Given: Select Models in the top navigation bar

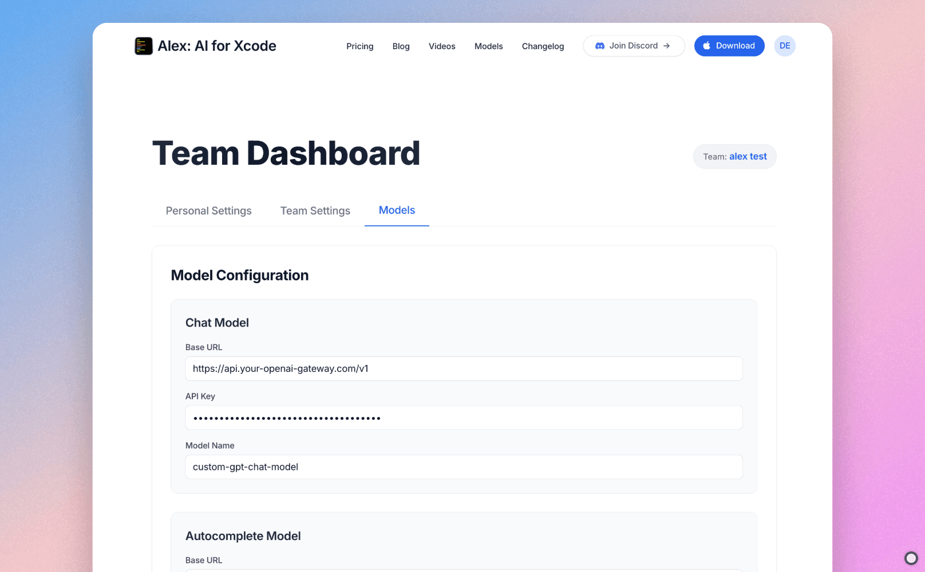Looking at the screenshot, I should pyautogui.click(x=488, y=46).
